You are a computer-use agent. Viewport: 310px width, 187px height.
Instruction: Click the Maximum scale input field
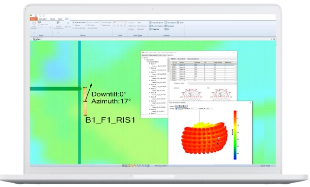(x=195, y=109)
